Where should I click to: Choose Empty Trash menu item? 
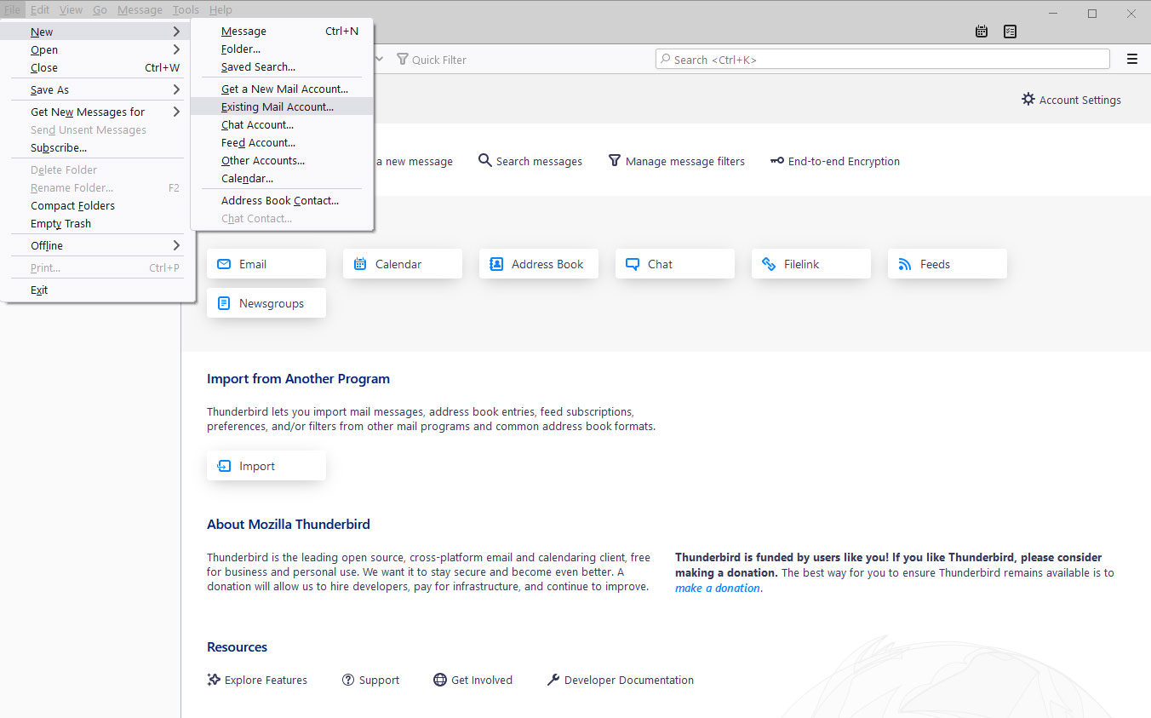tap(98, 223)
